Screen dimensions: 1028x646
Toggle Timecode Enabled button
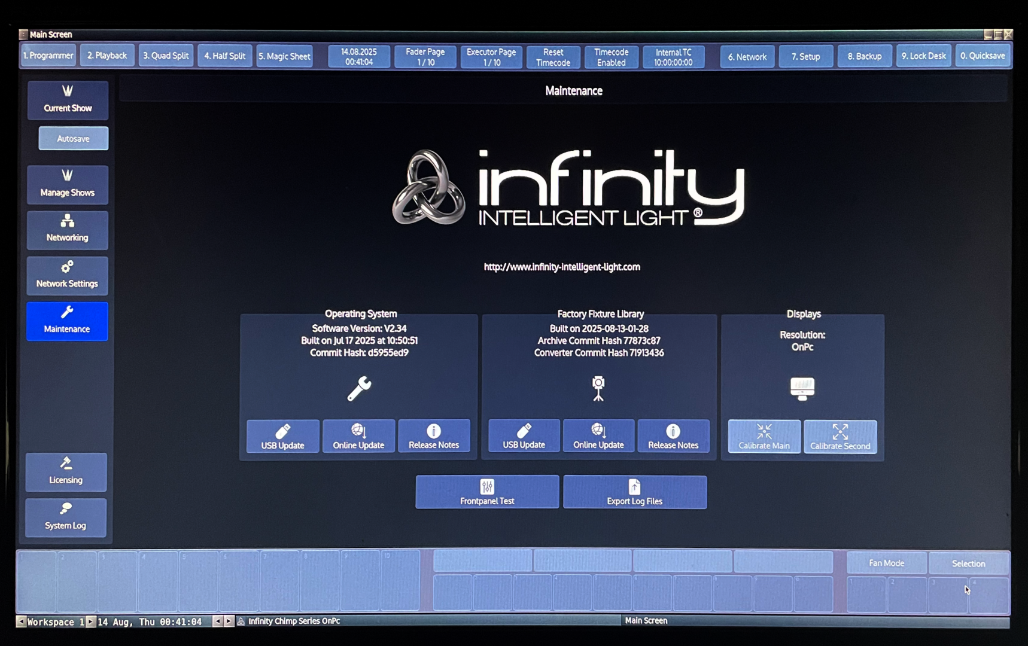(x=612, y=57)
